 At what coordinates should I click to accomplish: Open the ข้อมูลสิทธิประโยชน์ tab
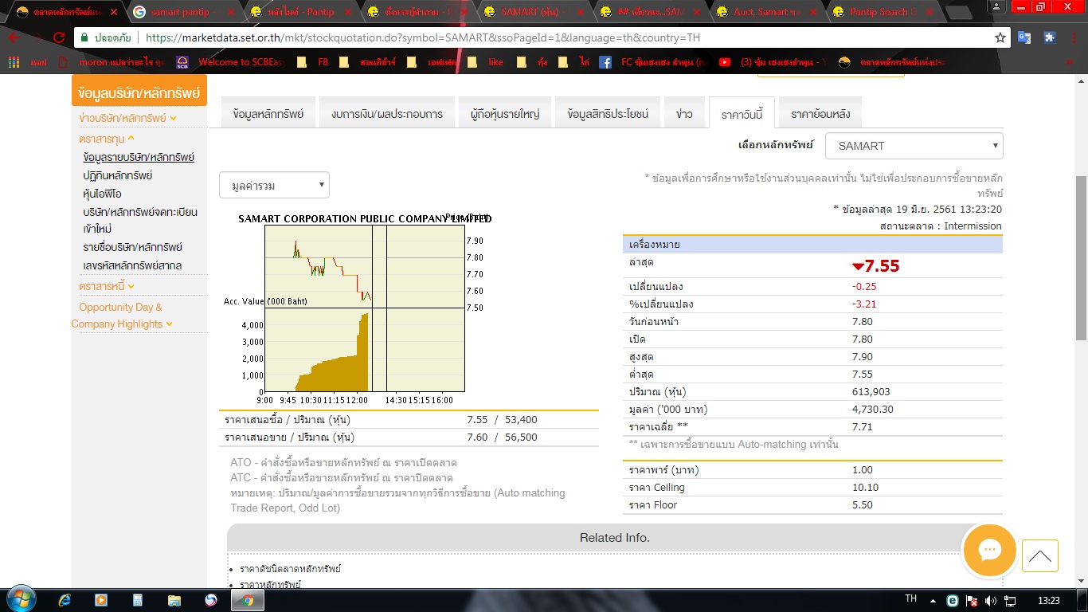pos(608,114)
